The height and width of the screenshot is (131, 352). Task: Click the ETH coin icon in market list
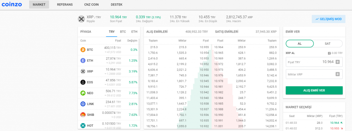[83, 61]
